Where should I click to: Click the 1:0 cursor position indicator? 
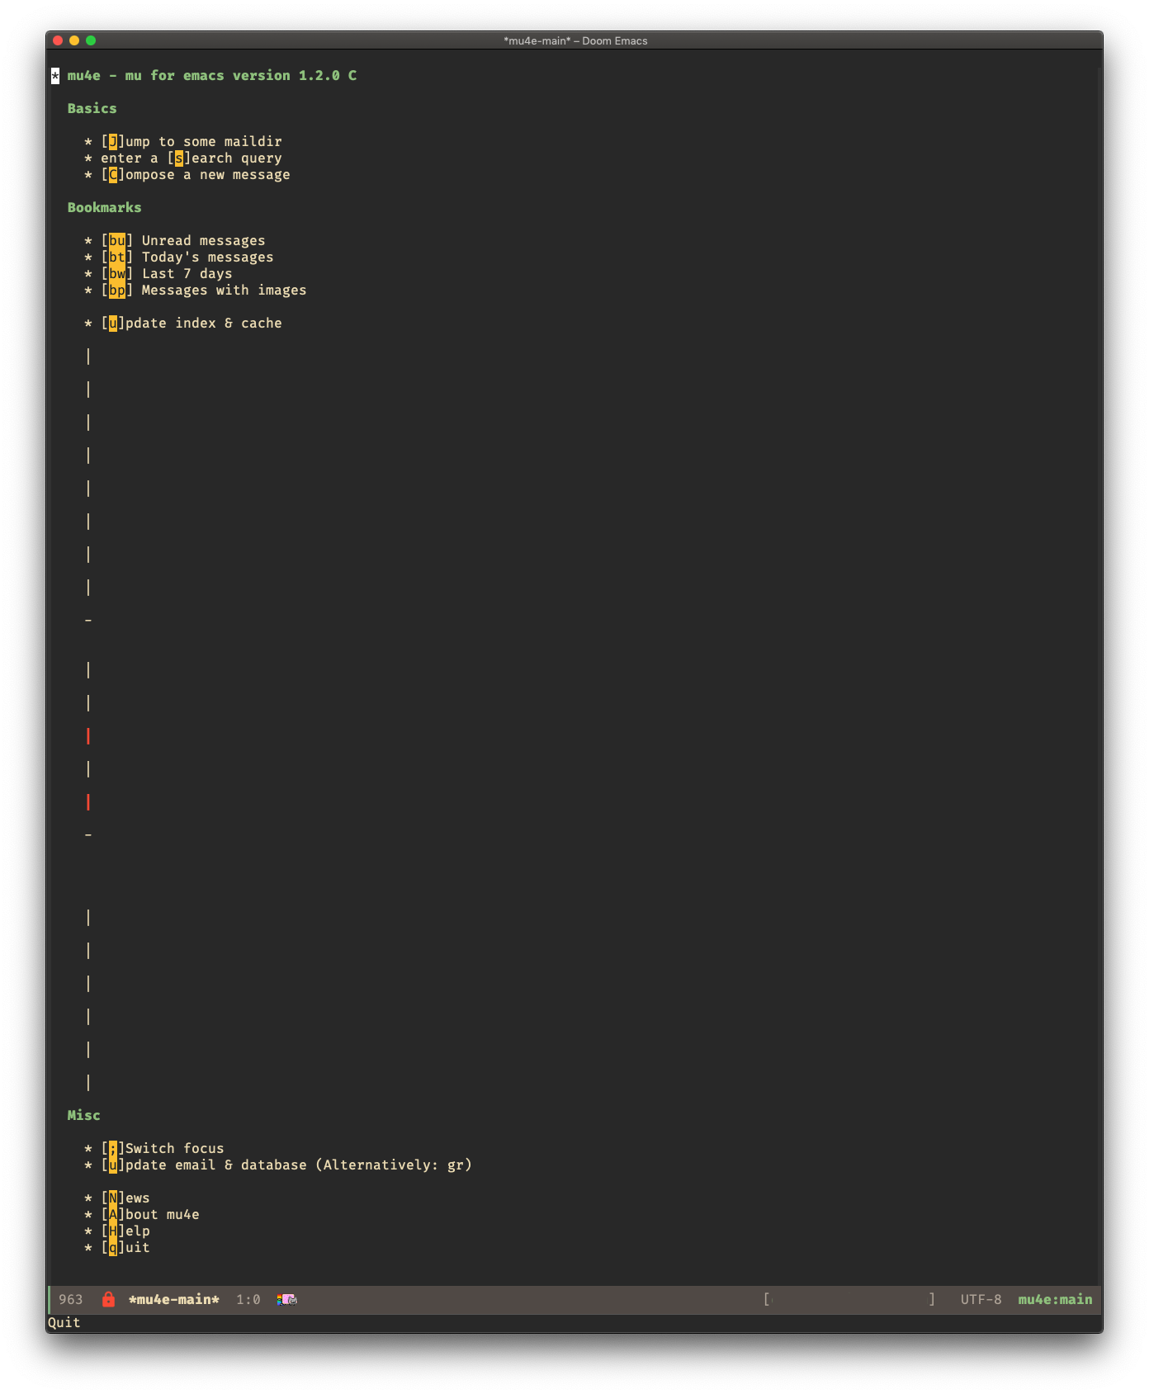248,1299
